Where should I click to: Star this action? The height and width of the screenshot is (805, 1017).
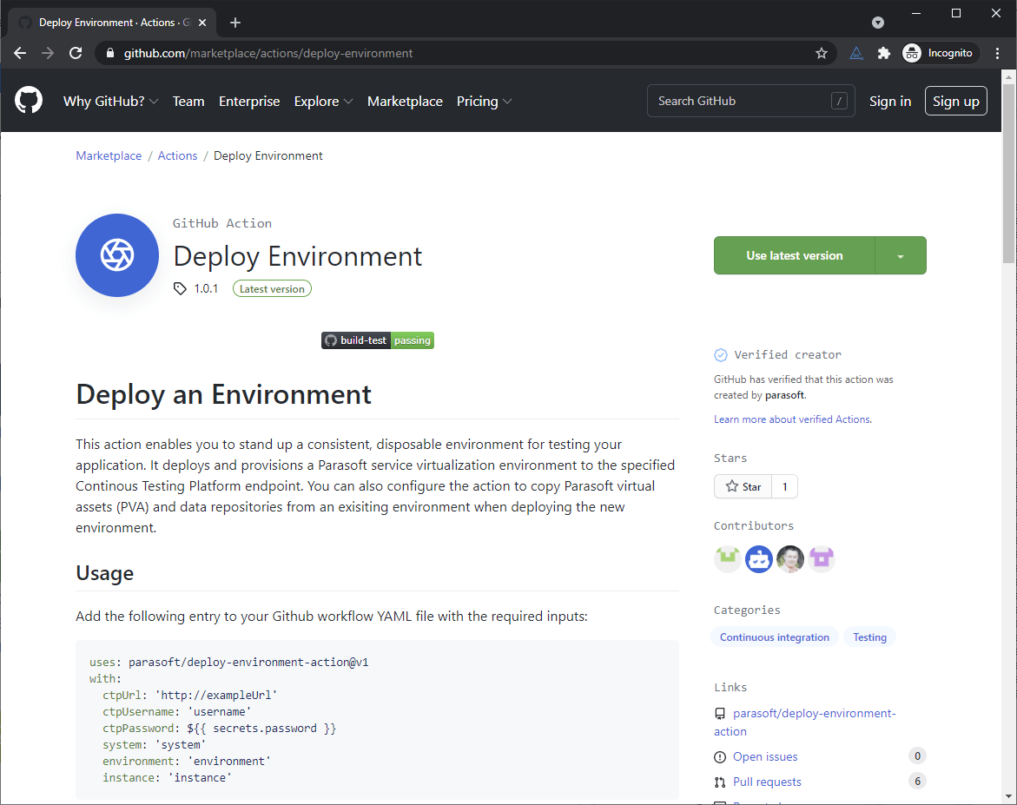(743, 486)
